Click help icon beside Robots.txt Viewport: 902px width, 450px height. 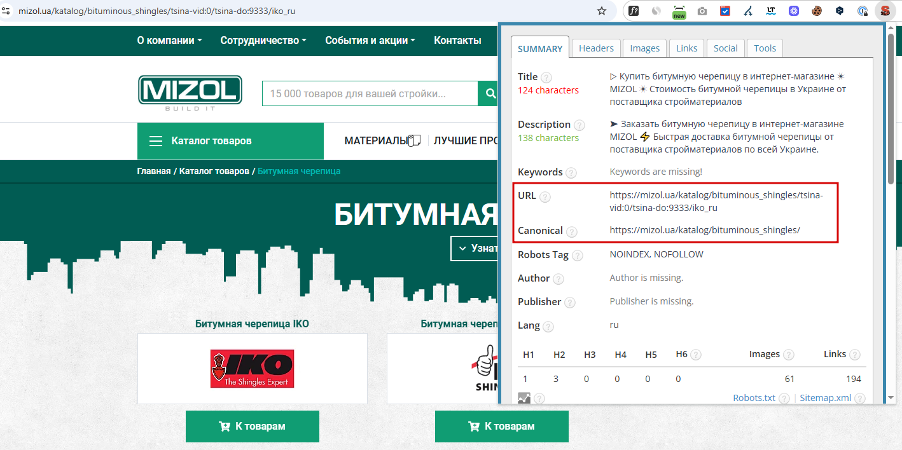pyautogui.click(x=784, y=399)
